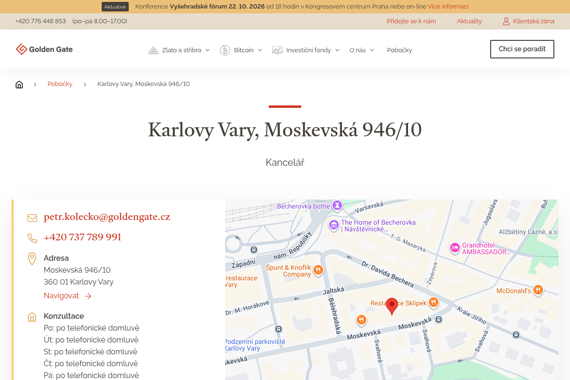Click the Grandhotel Ambassador hotel marker
Screen dimensions: 570x380
[455, 247]
